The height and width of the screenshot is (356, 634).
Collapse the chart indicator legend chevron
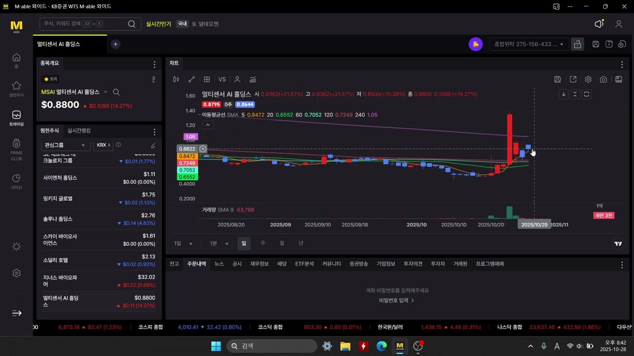[208, 125]
